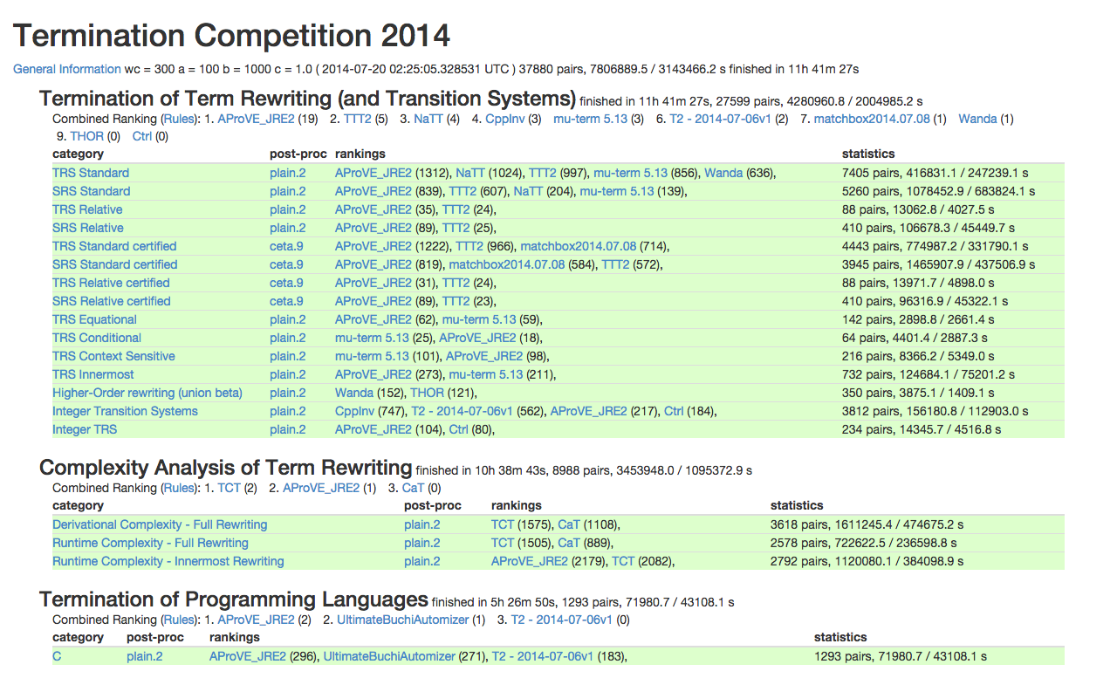The image size is (1117, 685).
Task: Open the TRS Conditional category
Action: click(97, 338)
